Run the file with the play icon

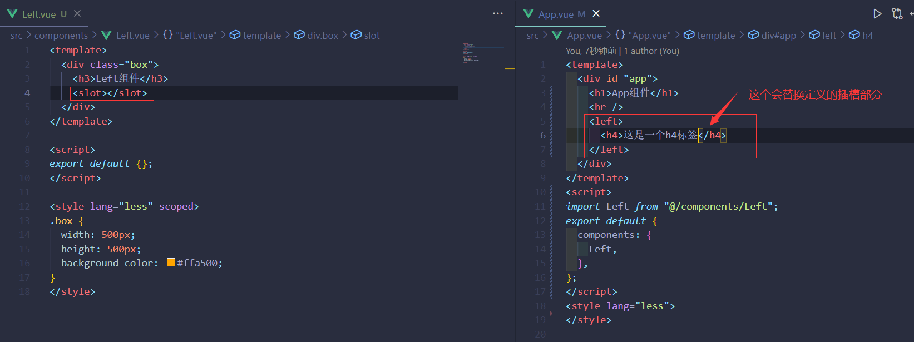(x=877, y=13)
